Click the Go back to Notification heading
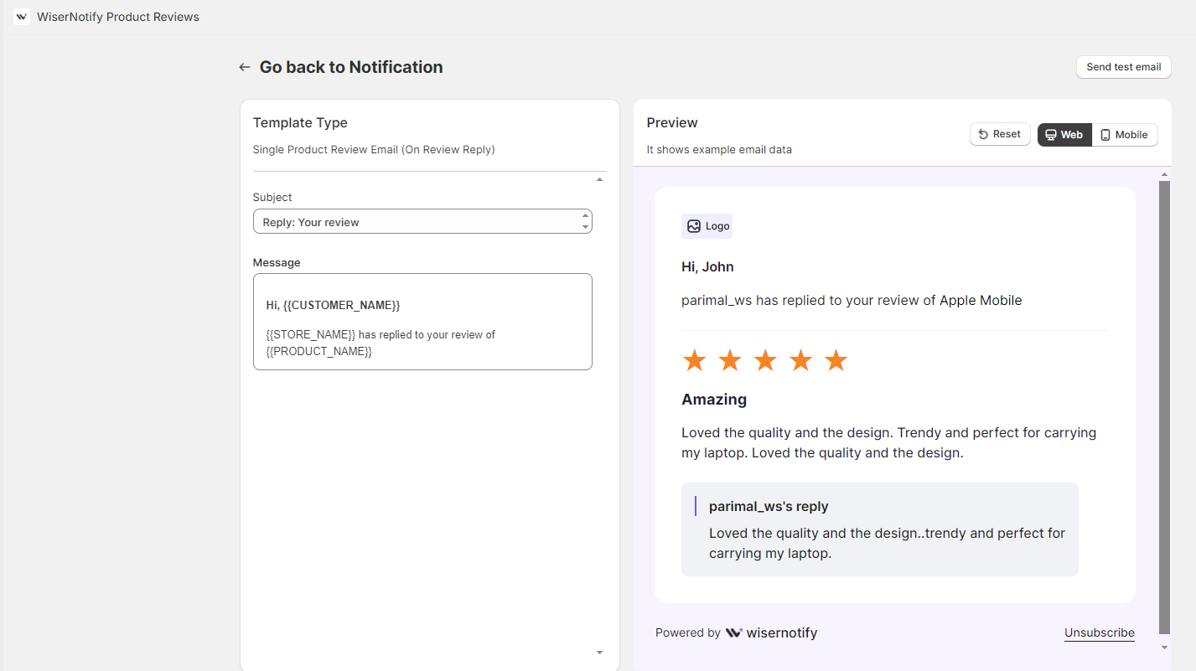 click(351, 67)
